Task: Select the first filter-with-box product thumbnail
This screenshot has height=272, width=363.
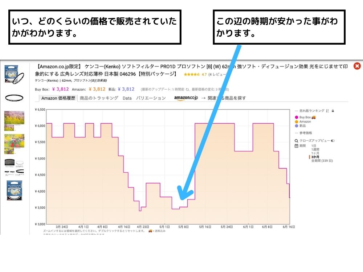Action: tap(14, 74)
